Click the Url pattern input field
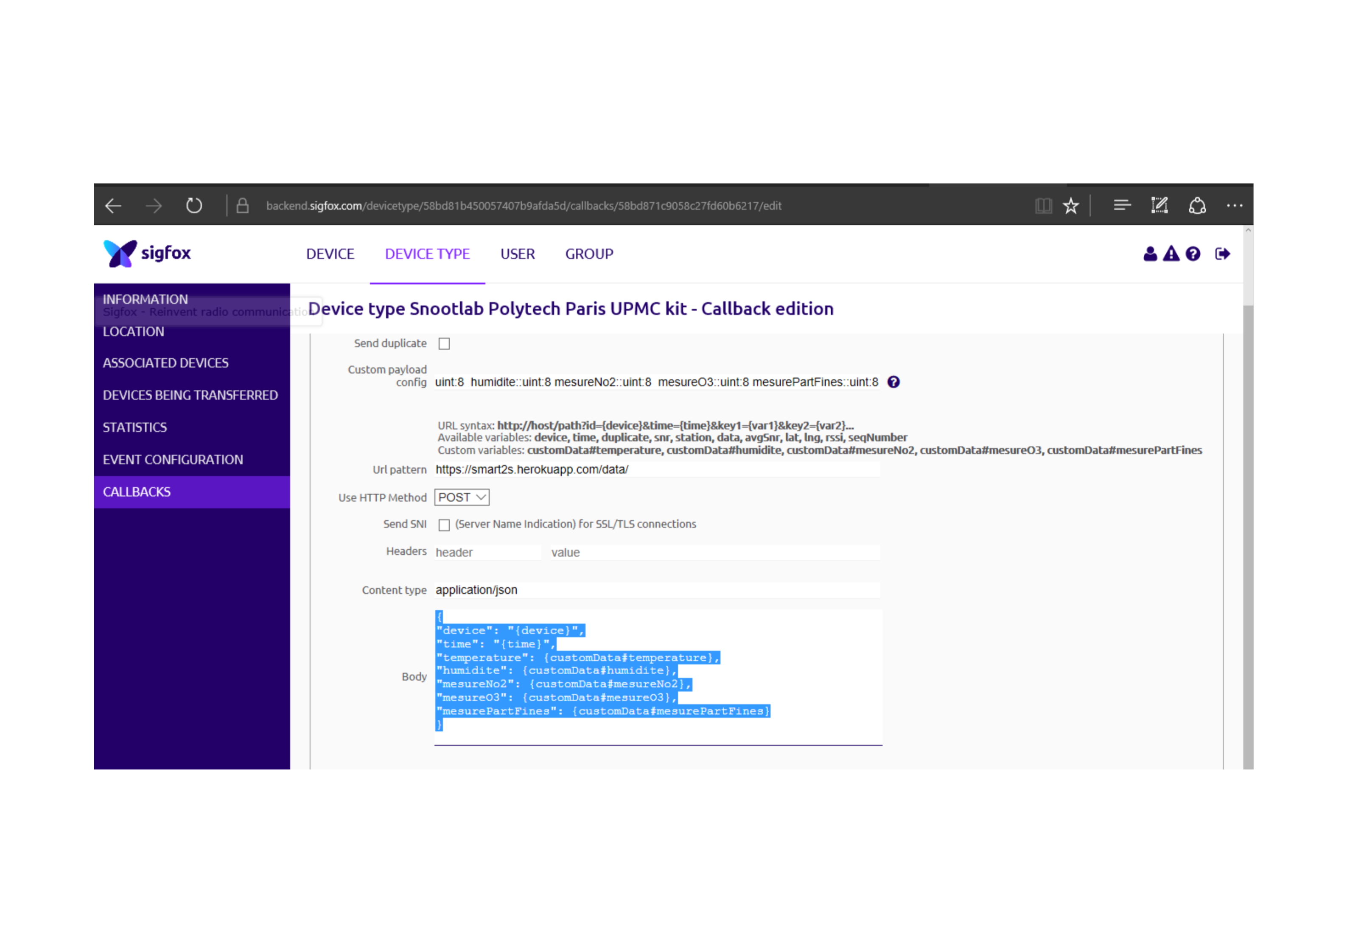 [x=657, y=470]
